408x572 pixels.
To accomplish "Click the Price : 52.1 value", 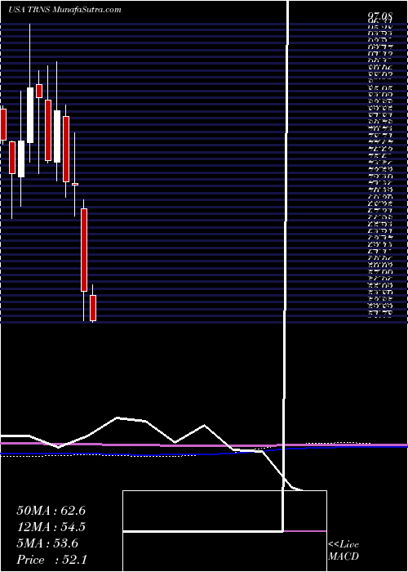I will click(x=51, y=559).
